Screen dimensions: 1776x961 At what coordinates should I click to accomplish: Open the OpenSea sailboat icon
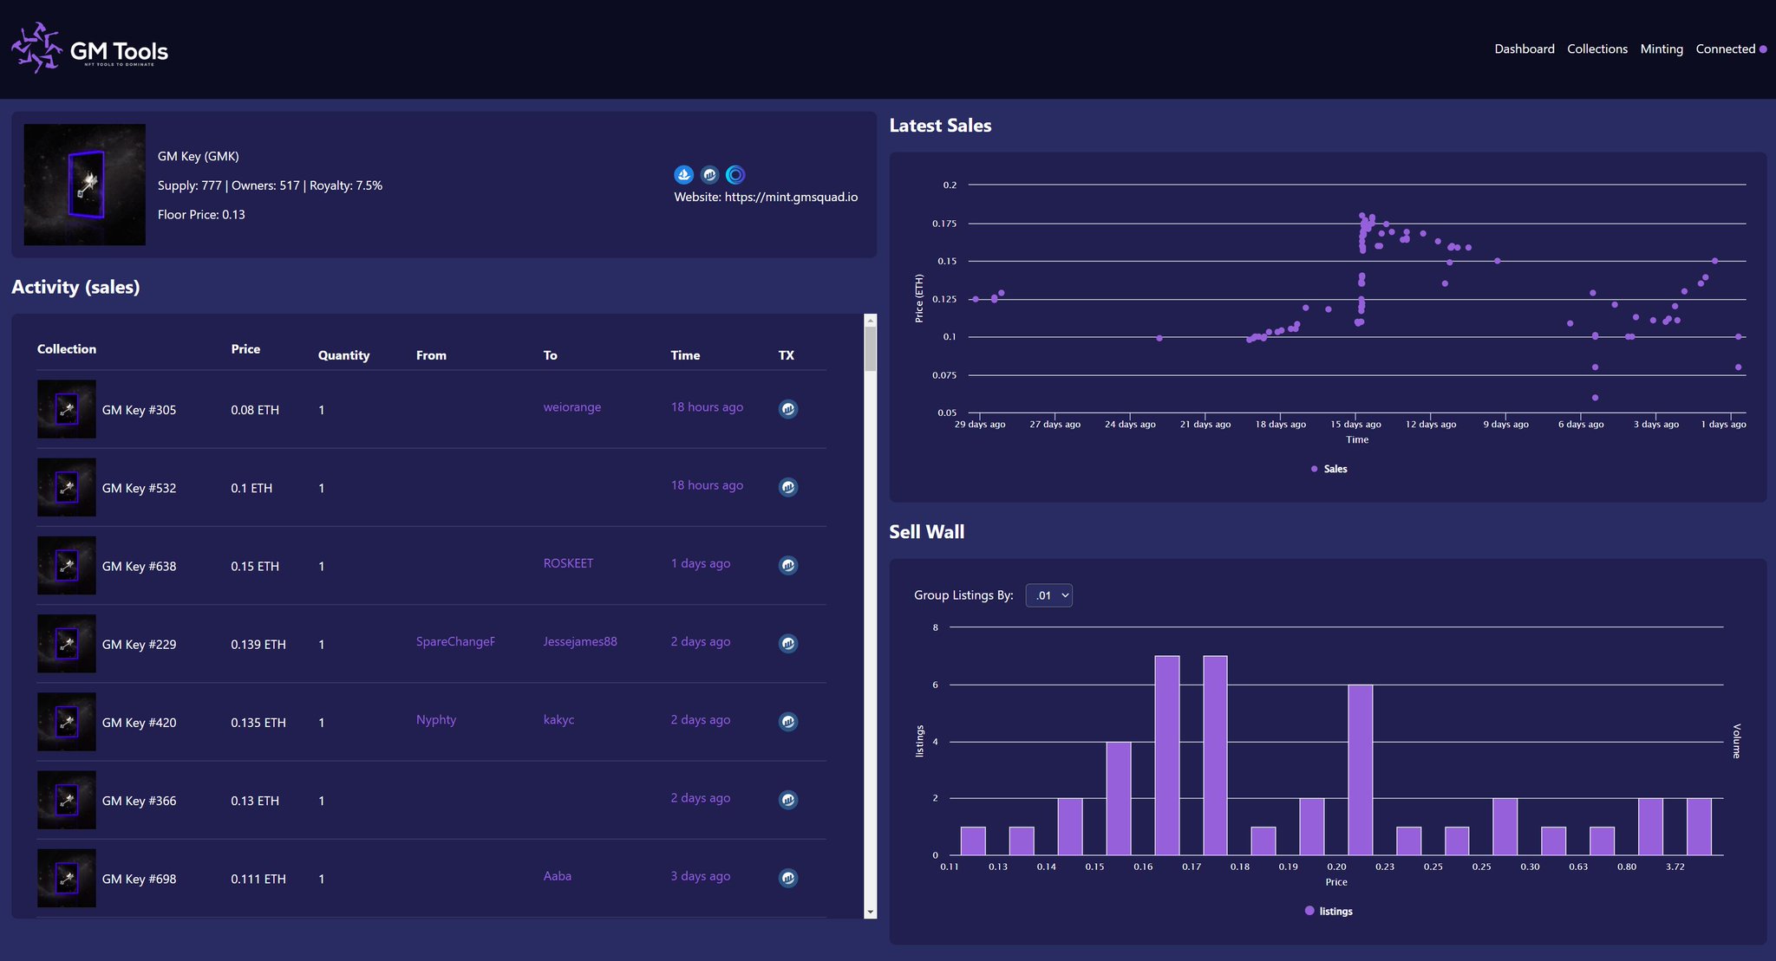[x=683, y=174]
